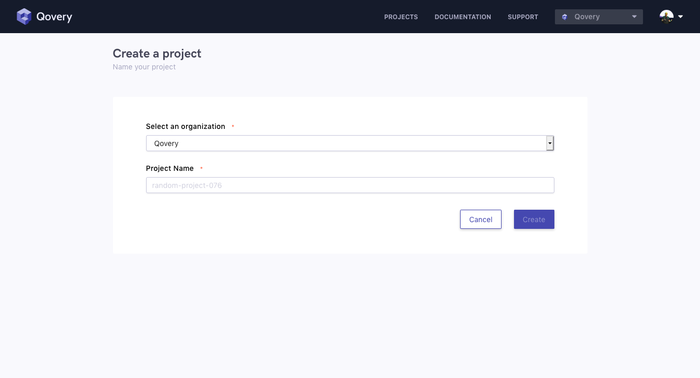
Task: Click the Create button
Action: [x=534, y=220]
